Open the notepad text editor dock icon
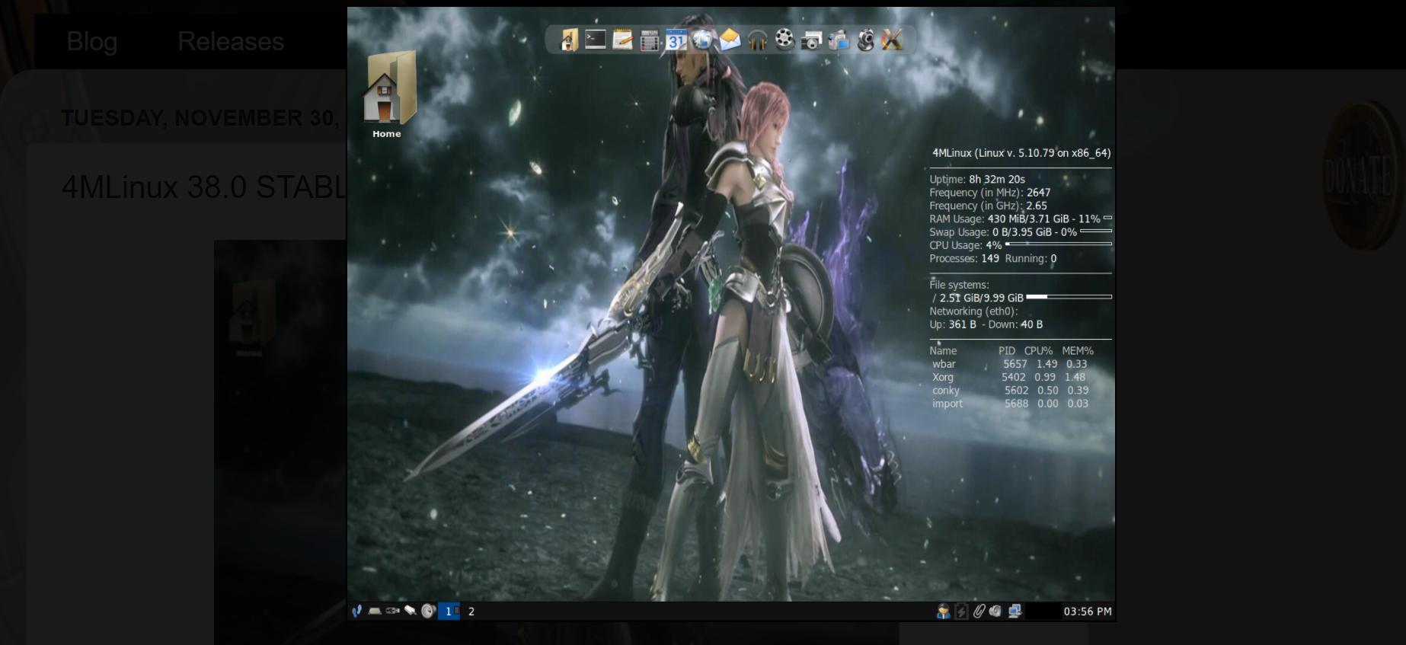Viewport: 1406px width, 645px height. (x=622, y=40)
